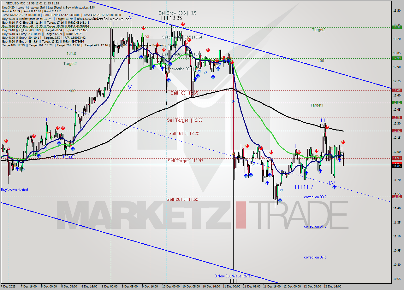Click the red 11.93 price tag

(x=397, y=158)
